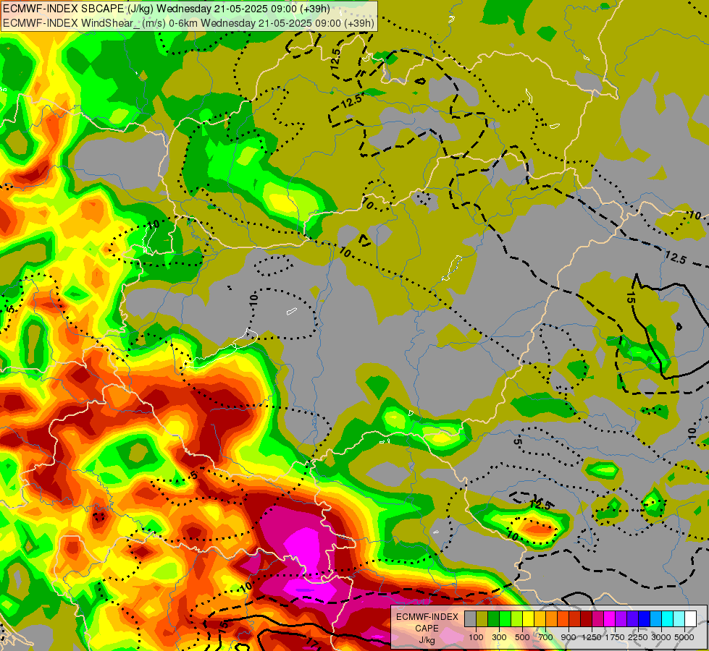Select the pure blue swatch in the legend
The width and height of the screenshot is (709, 651).
pos(645,618)
